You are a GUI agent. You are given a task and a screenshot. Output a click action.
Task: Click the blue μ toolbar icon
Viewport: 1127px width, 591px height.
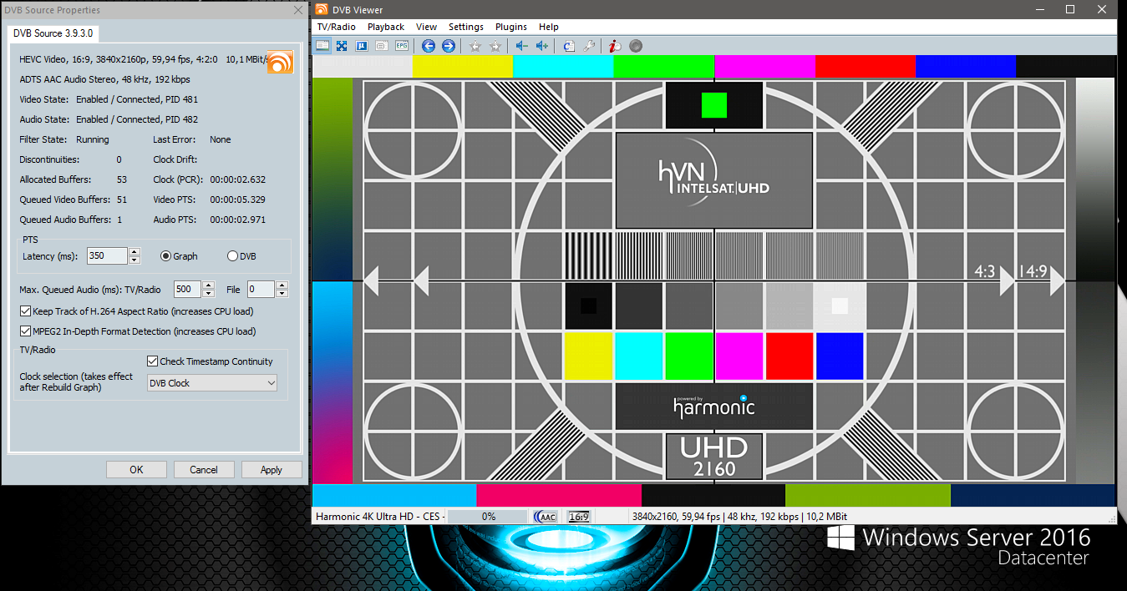(362, 46)
